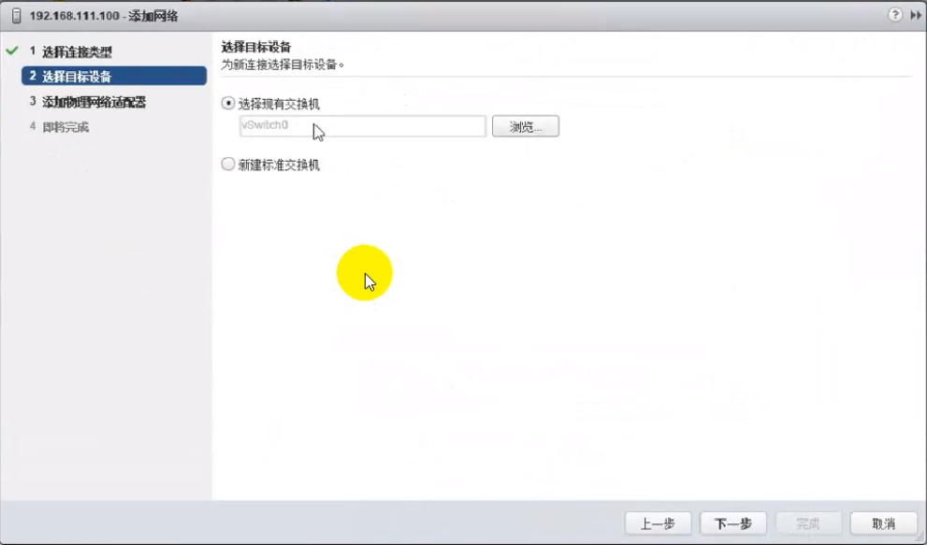Click the 下一步 next button
The width and height of the screenshot is (927, 545).
tap(733, 523)
